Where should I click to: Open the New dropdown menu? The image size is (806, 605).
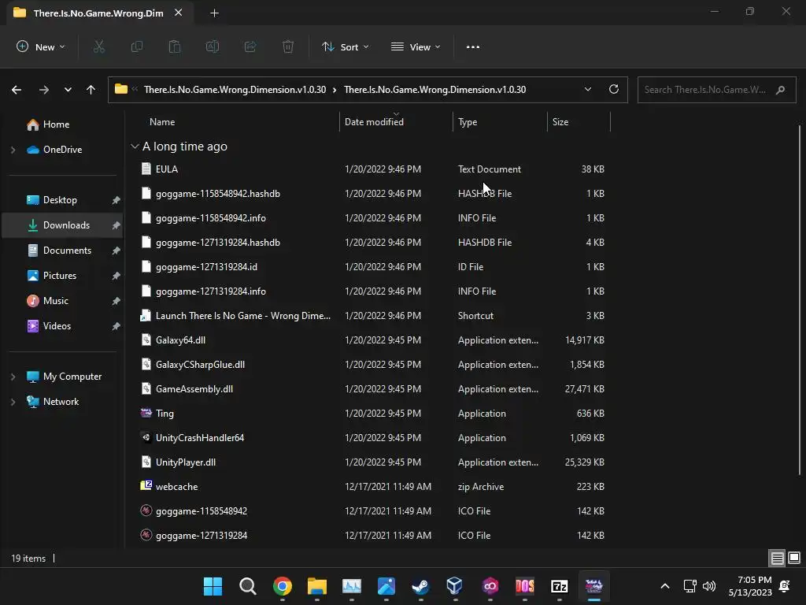click(41, 46)
